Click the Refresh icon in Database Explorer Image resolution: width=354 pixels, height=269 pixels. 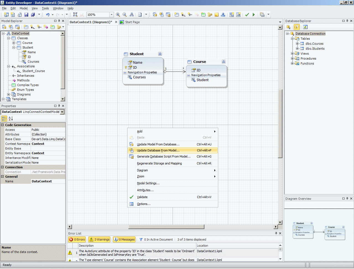click(305, 27)
